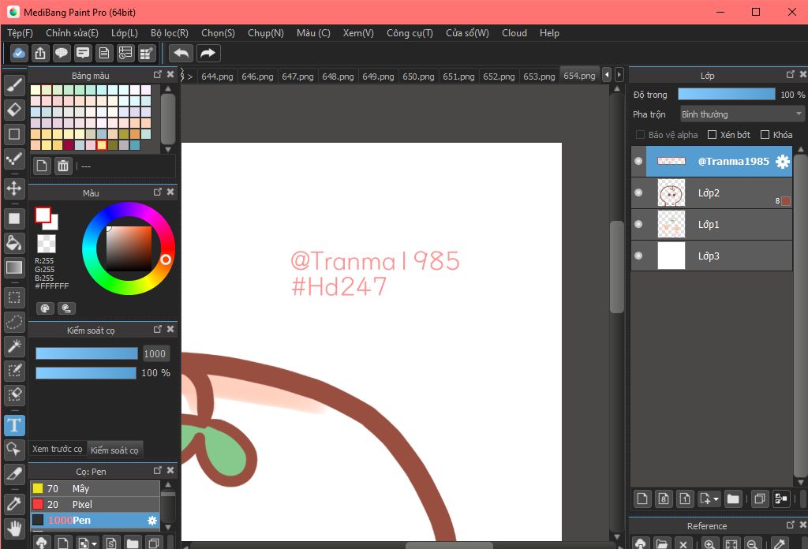Image resolution: width=808 pixels, height=549 pixels.
Task: Switch to the 650.png tab
Action: point(418,77)
